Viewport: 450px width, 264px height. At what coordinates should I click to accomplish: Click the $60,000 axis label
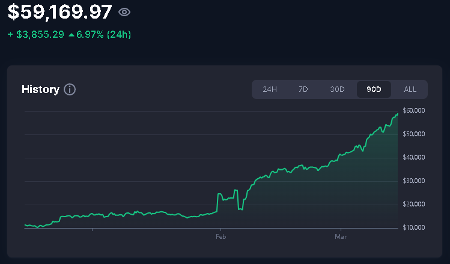tap(414, 110)
